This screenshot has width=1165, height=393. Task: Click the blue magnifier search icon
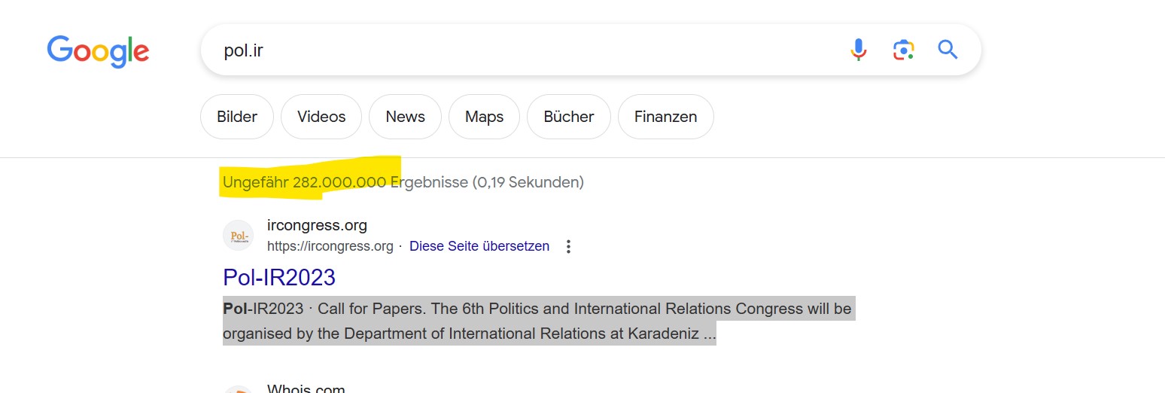coord(948,50)
